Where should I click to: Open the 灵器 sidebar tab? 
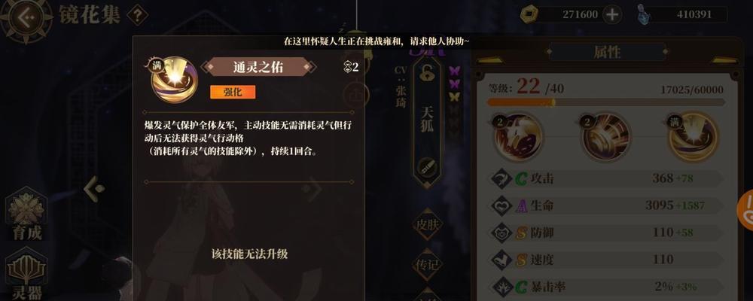(x=27, y=275)
